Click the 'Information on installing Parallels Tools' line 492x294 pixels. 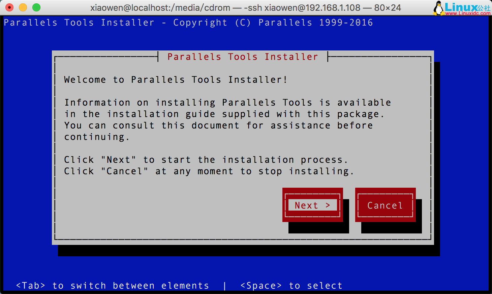coord(228,102)
